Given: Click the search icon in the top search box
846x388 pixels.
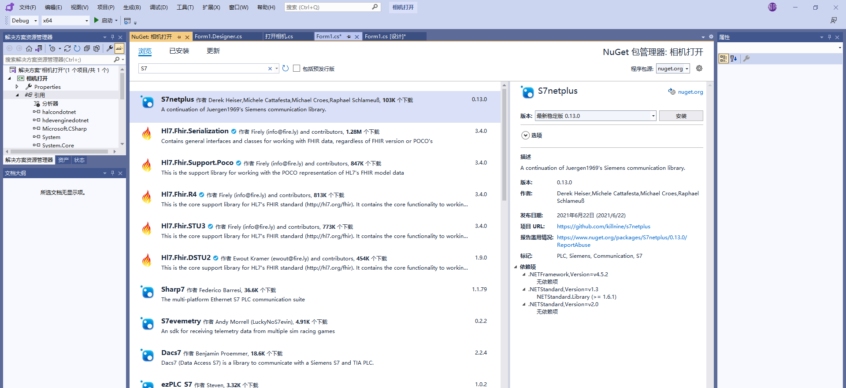Looking at the screenshot, I should click(x=375, y=7).
